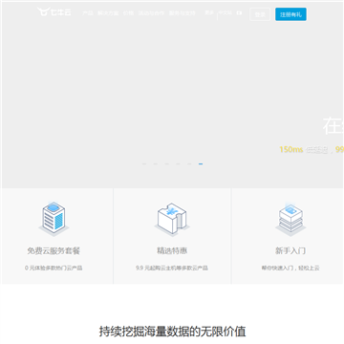344x344 pixels.
Task: Open the 精选特惠 card title
Action: [x=172, y=251]
